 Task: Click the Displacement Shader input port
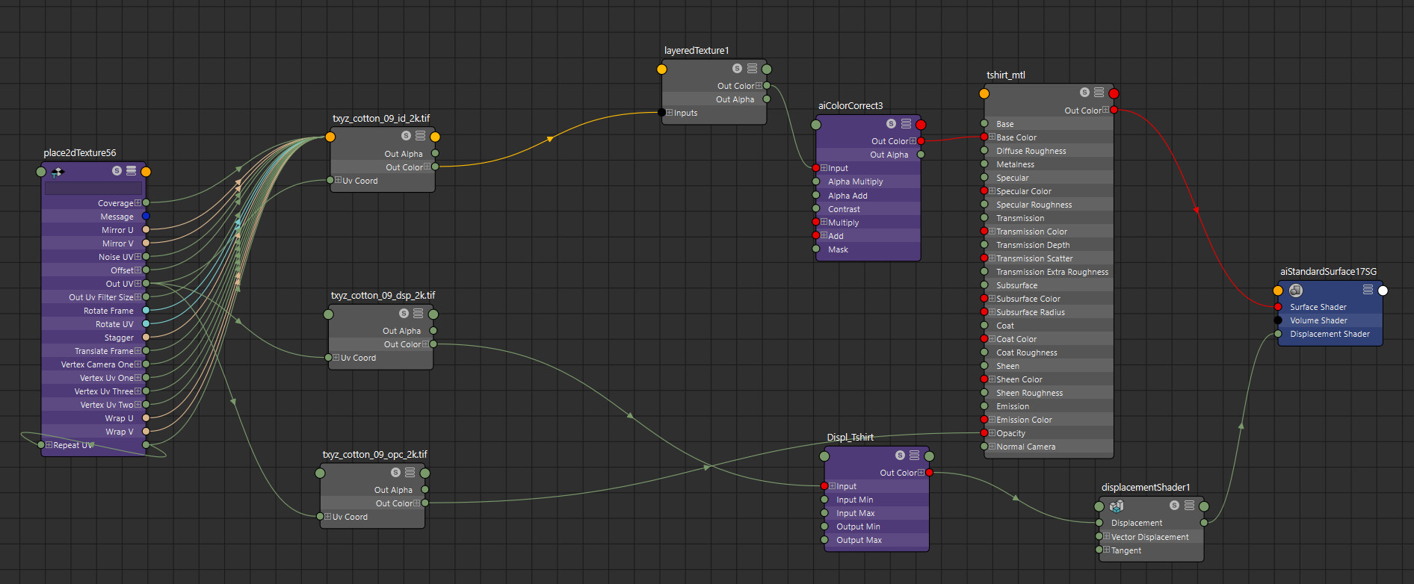point(1278,334)
